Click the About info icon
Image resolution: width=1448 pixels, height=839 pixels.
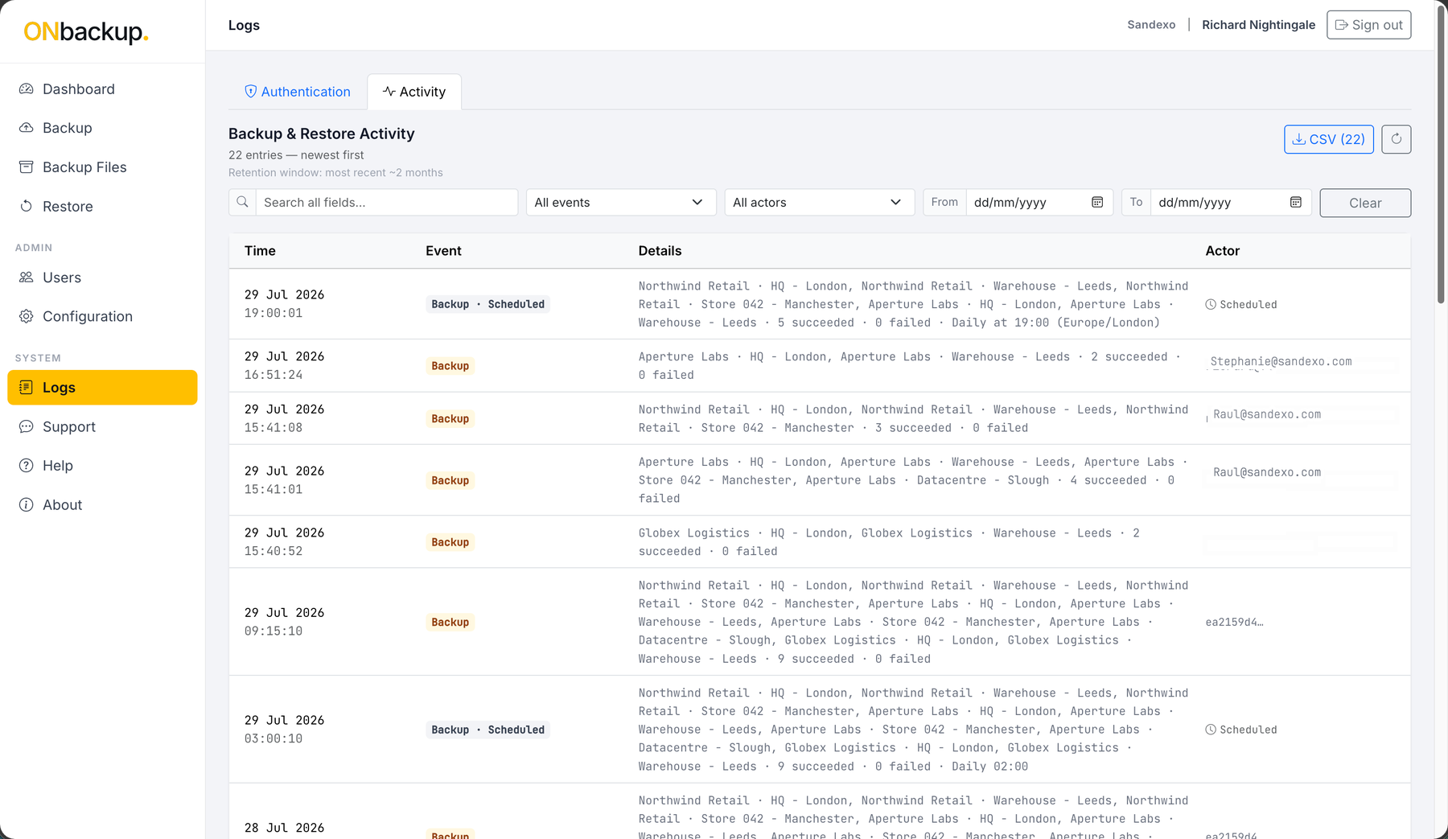point(27,505)
